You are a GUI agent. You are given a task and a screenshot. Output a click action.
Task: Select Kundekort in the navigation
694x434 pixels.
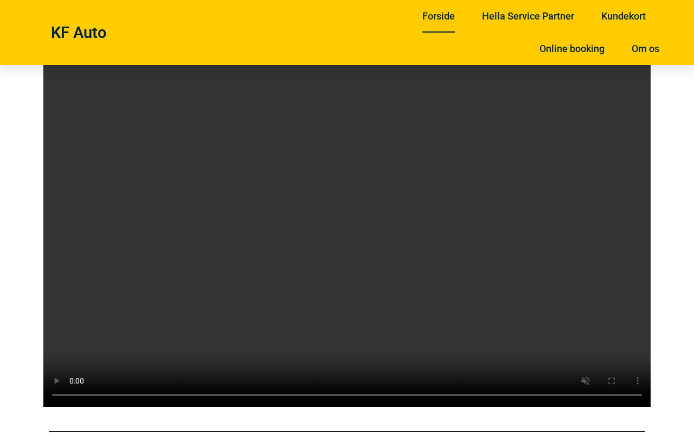[624, 16]
